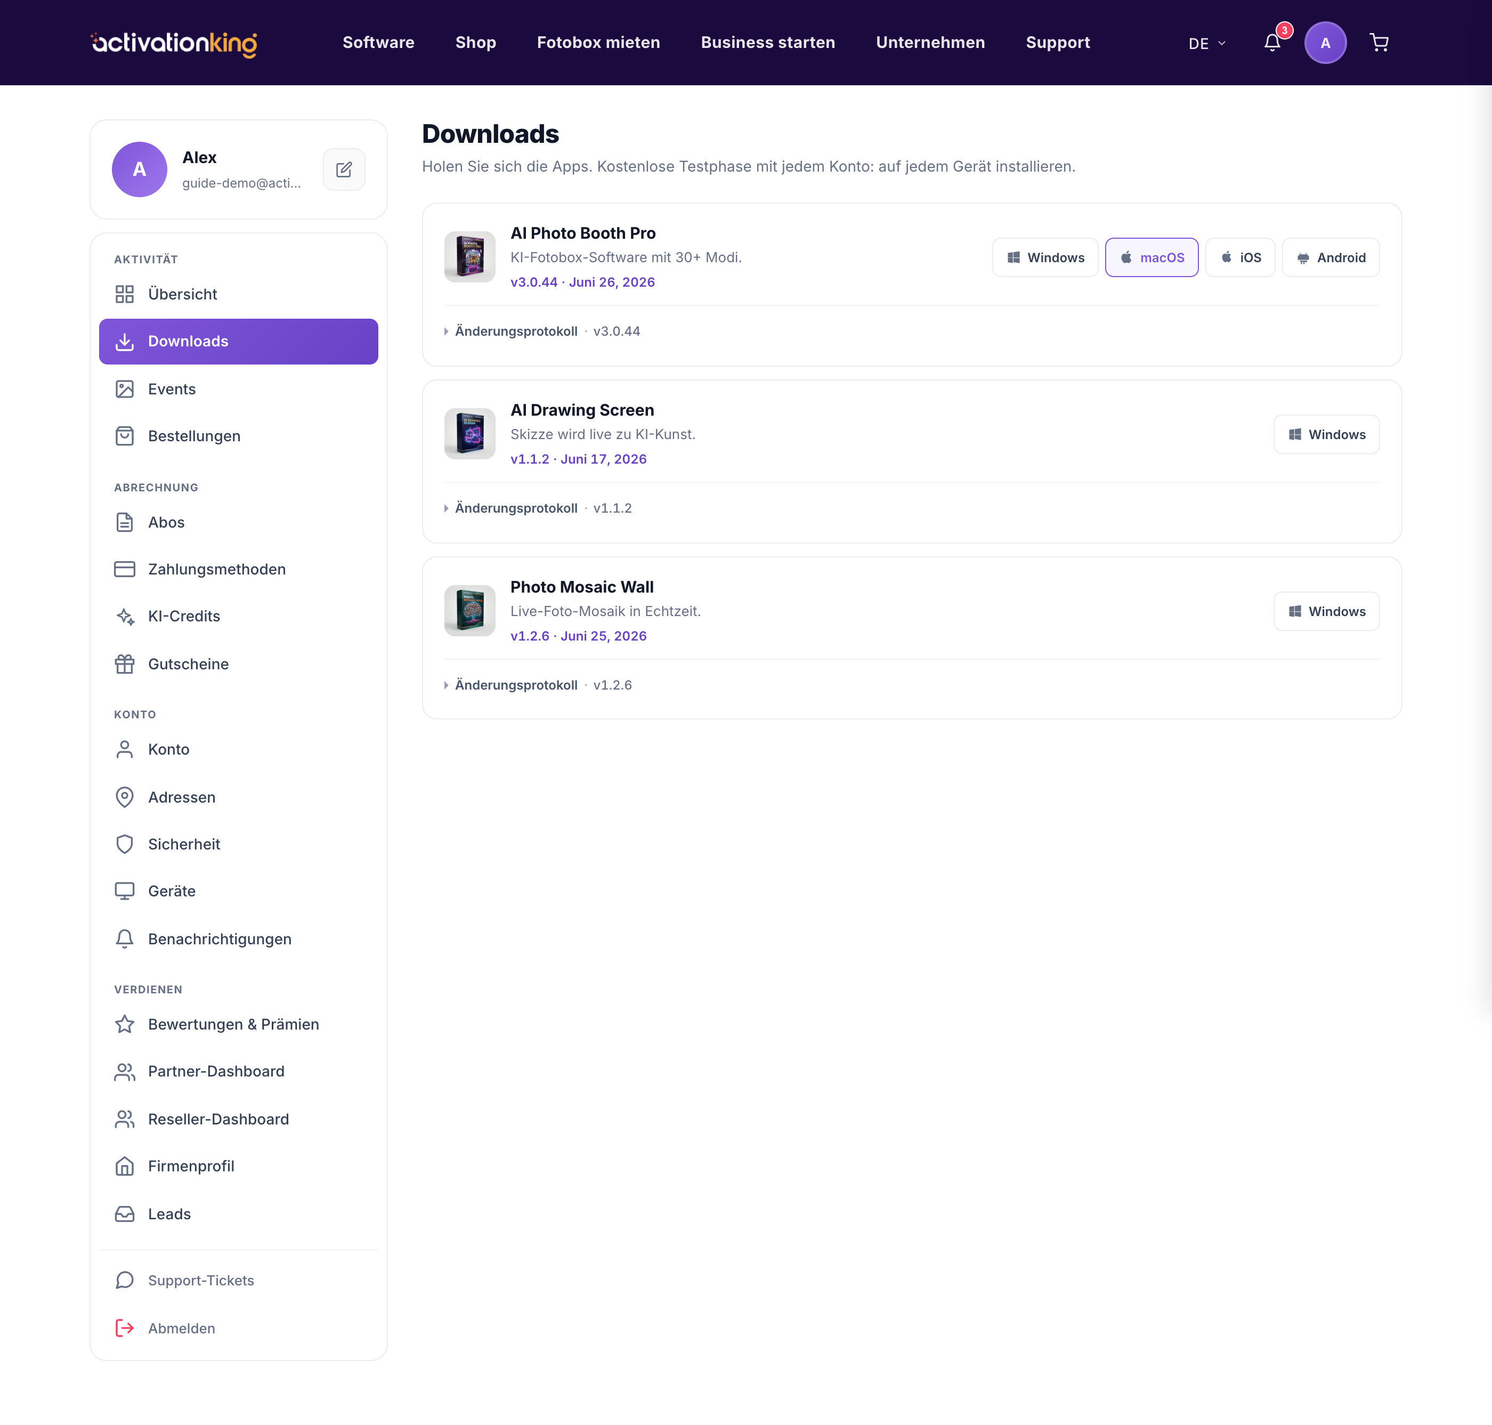This screenshot has height=1425, width=1492.
Task: Click the Reseller-Dashboard people icon
Action: coord(125,1119)
